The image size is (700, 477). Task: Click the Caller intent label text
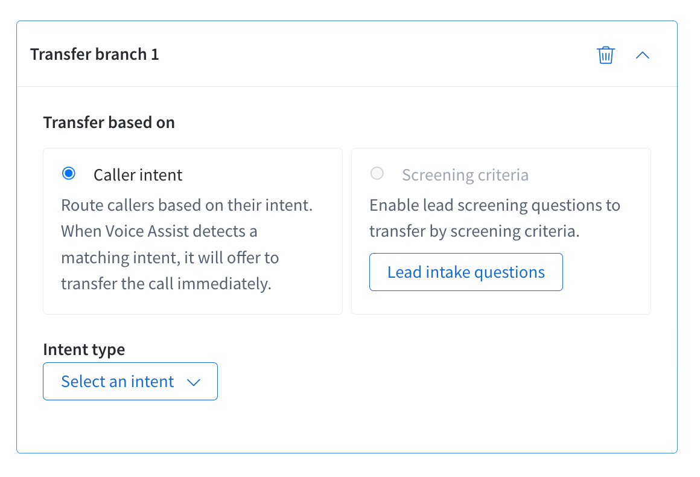(x=138, y=174)
